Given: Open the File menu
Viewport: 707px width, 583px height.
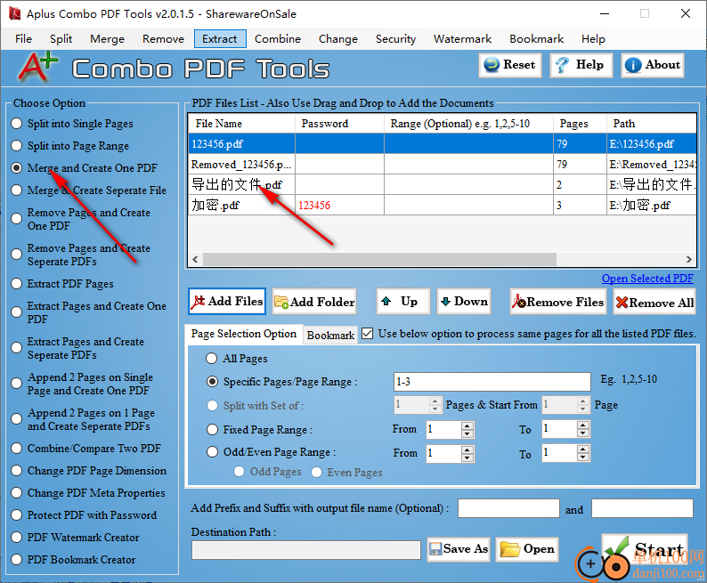Looking at the screenshot, I should [x=23, y=39].
